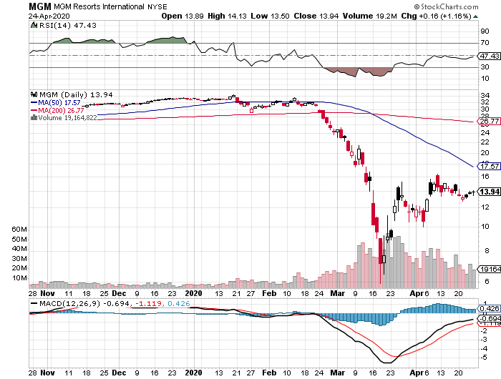Click the RSI(14) 47.43 legend text
The image size is (501, 379).
click(67, 25)
